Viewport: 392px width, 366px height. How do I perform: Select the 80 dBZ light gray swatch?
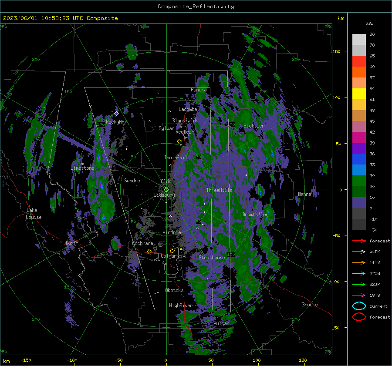pyautogui.click(x=359, y=39)
